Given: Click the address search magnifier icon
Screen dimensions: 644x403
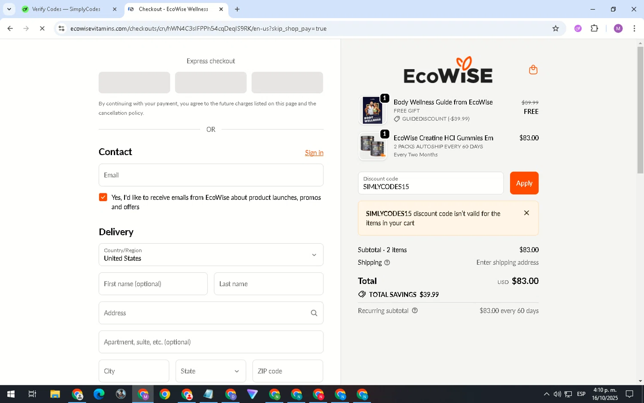Looking at the screenshot, I should (x=314, y=313).
